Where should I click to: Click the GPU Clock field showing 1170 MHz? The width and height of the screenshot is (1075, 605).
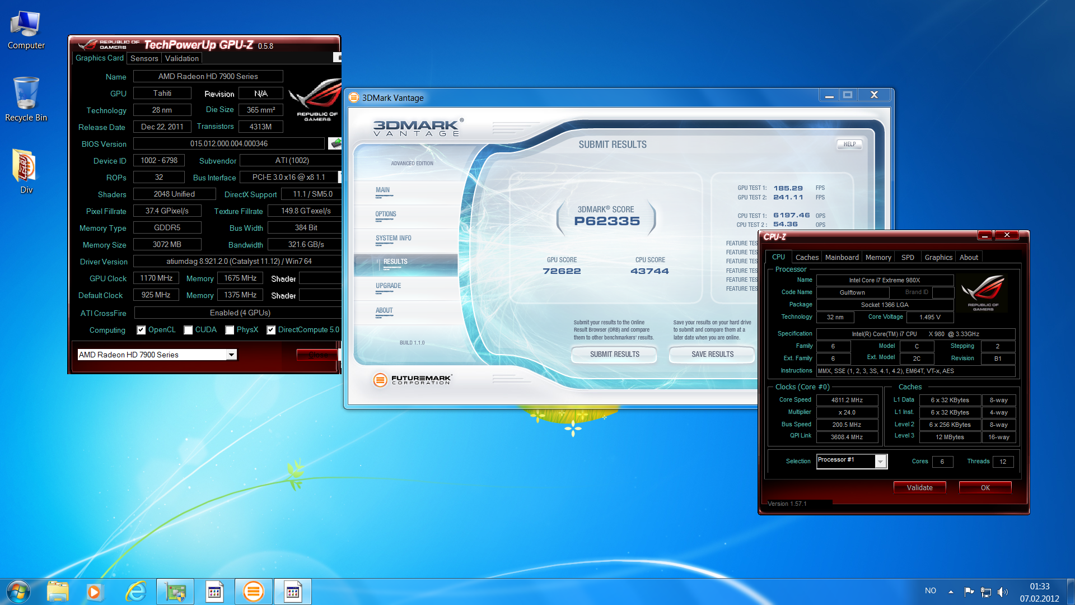(156, 278)
